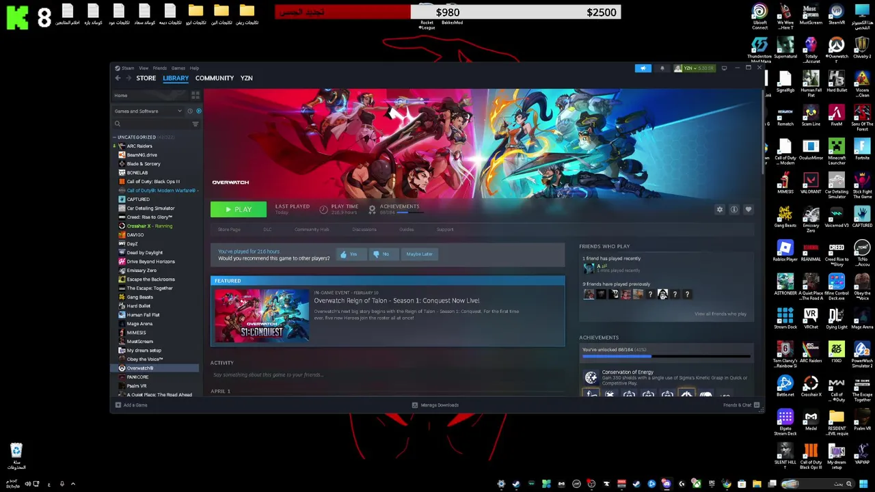Open Battle.net desktop shortcut
Viewport: 875px width, 492px height.
[785, 387]
